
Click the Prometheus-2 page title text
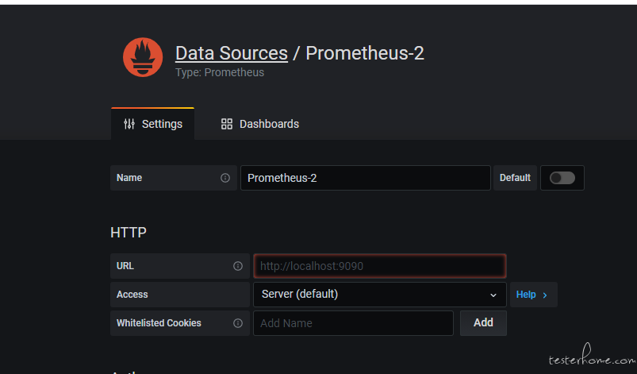coord(365,53)
